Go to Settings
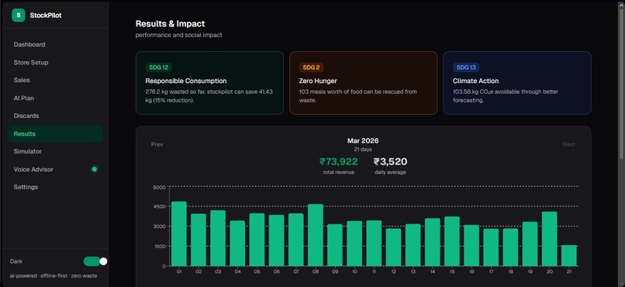 point(55,187)
